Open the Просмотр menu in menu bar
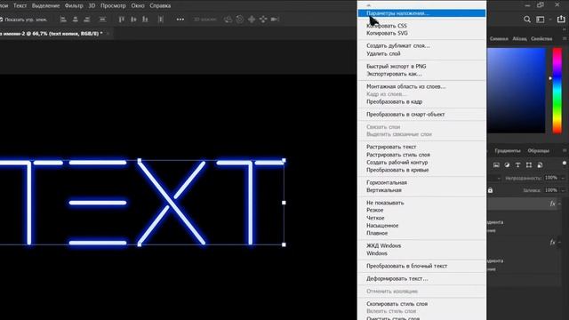569x320 pixels. point(113,6)
